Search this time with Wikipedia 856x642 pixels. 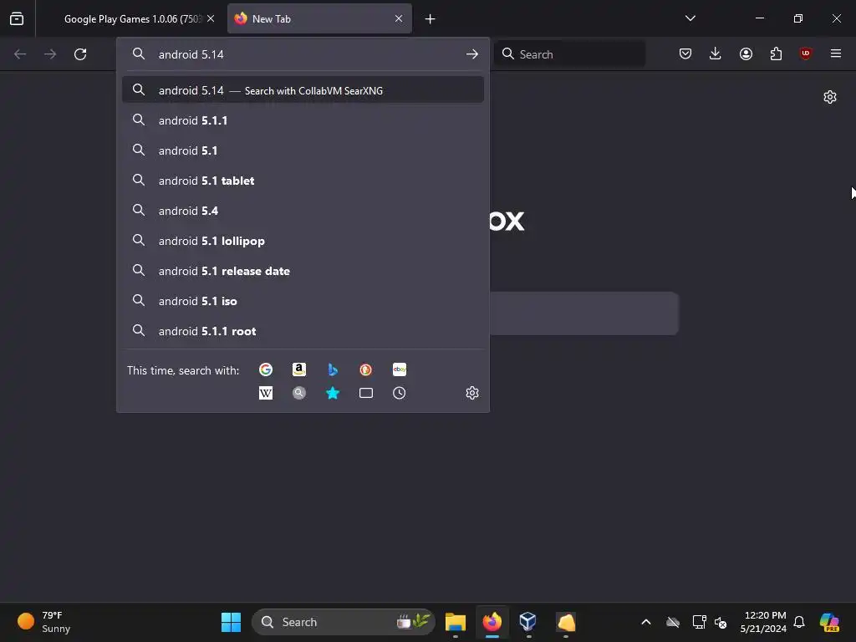(x=266, y=393)
